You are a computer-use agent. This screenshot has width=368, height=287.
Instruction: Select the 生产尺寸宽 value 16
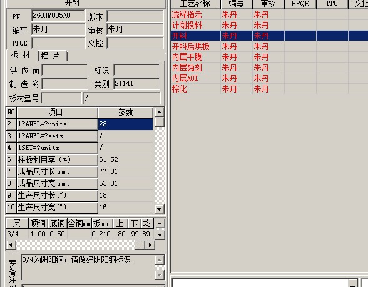125,208
